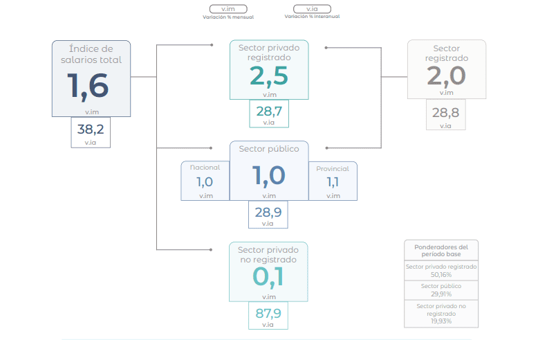Select the Provincial 1,1 panel

pos(333,181)
